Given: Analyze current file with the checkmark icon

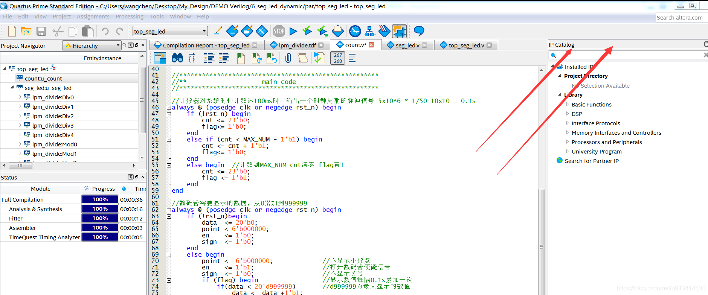Looking at the screenshot, I should pos(319,58).
